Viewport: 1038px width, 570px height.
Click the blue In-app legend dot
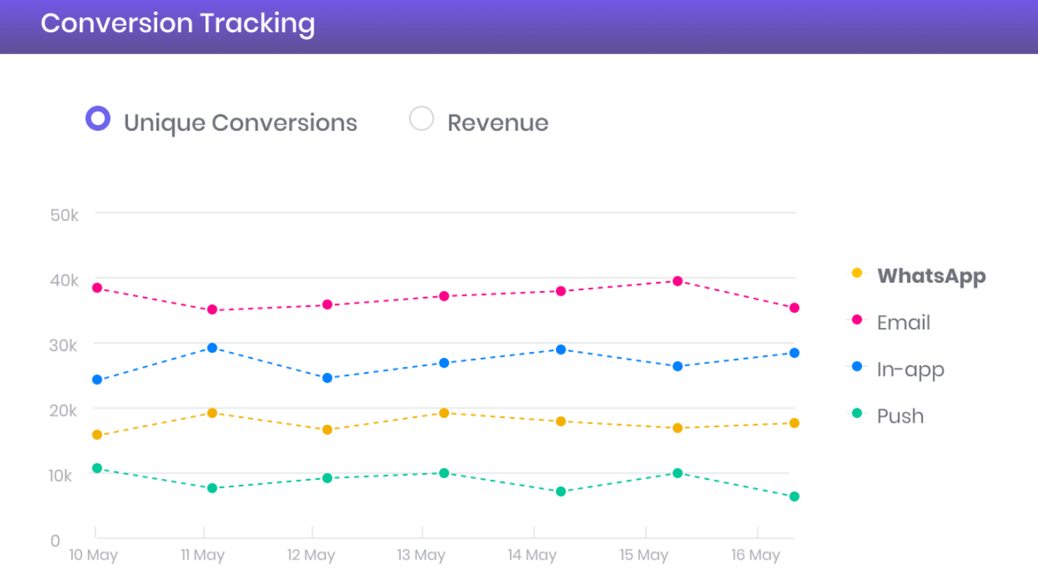click(x=857, y=368)
